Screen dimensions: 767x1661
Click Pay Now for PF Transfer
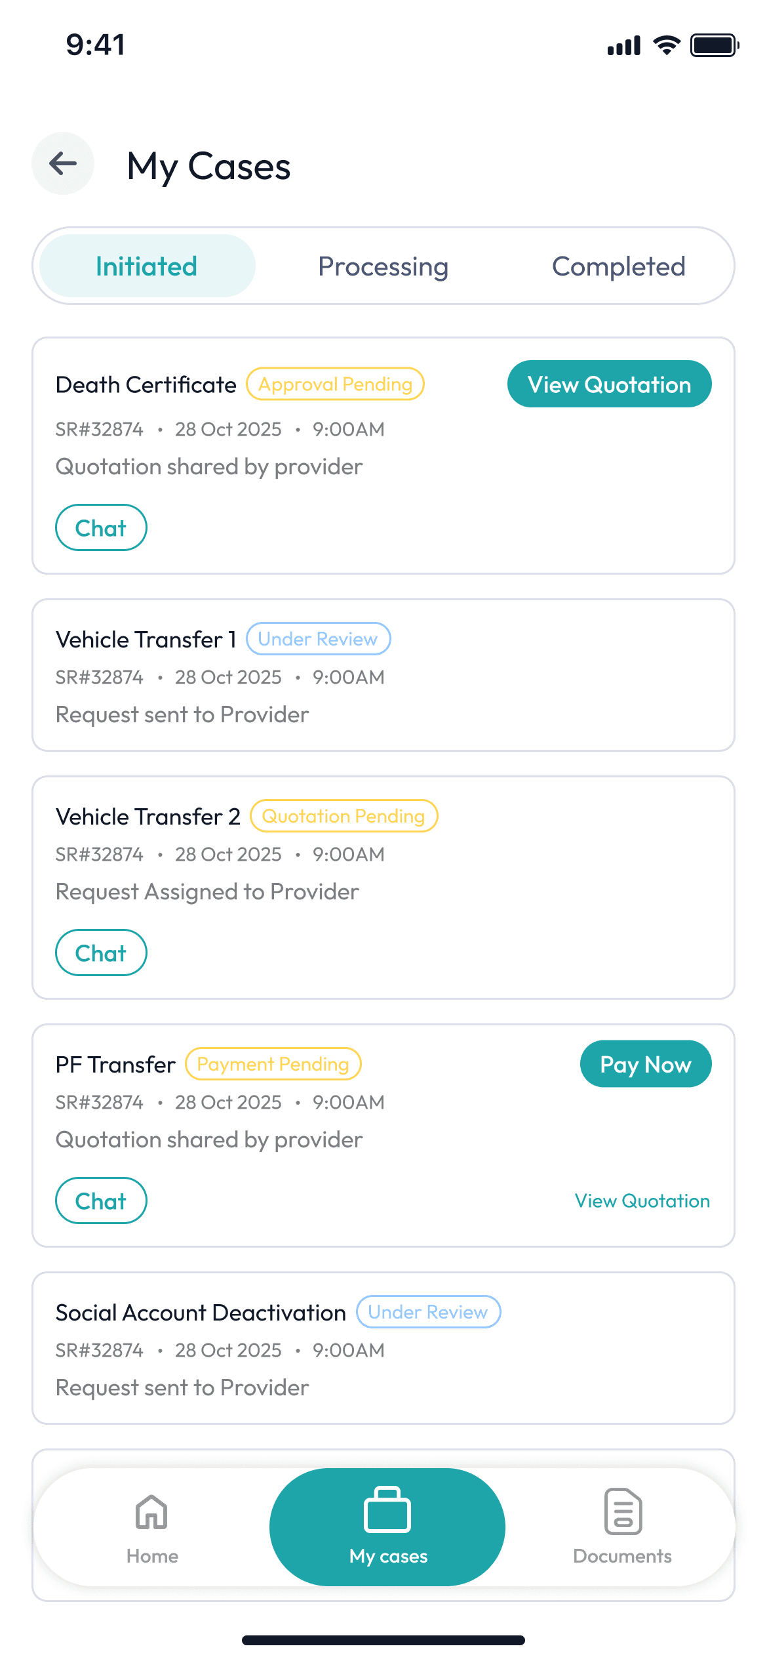[x=646, y=1064]
